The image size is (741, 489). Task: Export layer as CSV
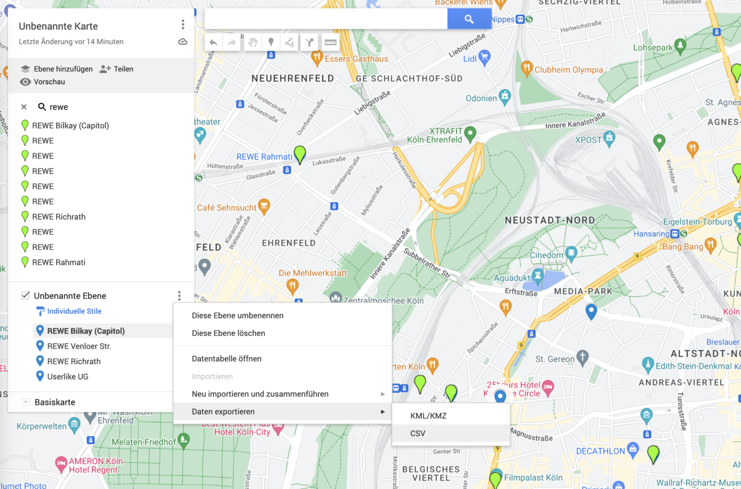(451, 433)
